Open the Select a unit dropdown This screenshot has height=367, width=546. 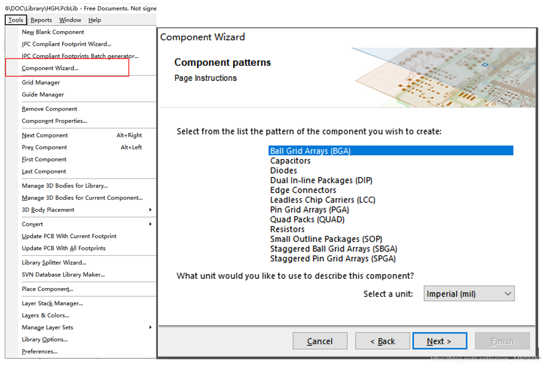tap(469, 294)
